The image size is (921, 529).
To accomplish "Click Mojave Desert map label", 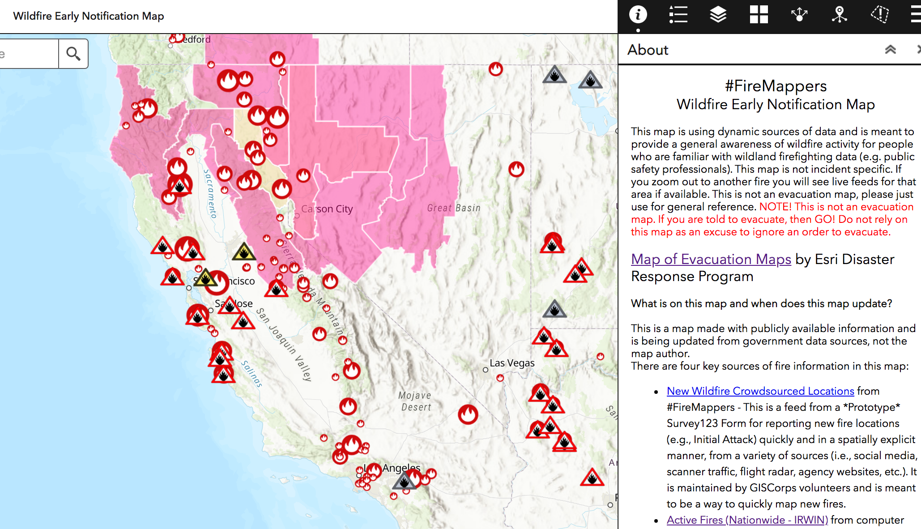I will tap(416, 401).
